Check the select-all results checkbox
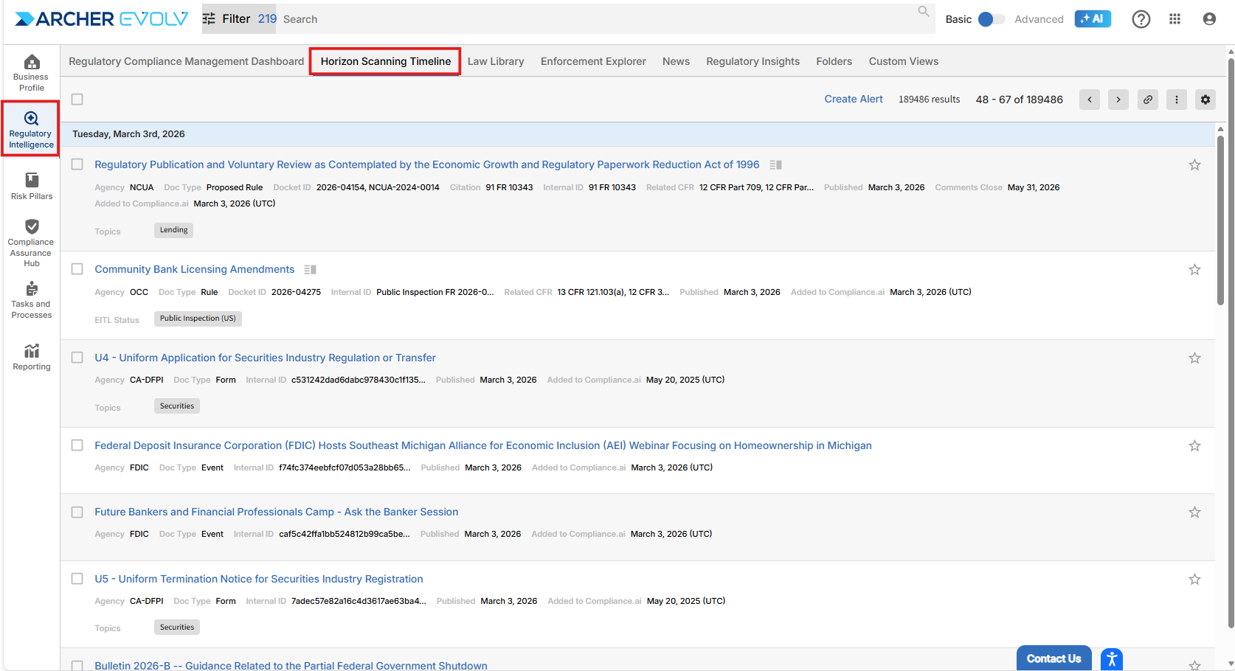1235x671 pixels. tap(77, 100)
